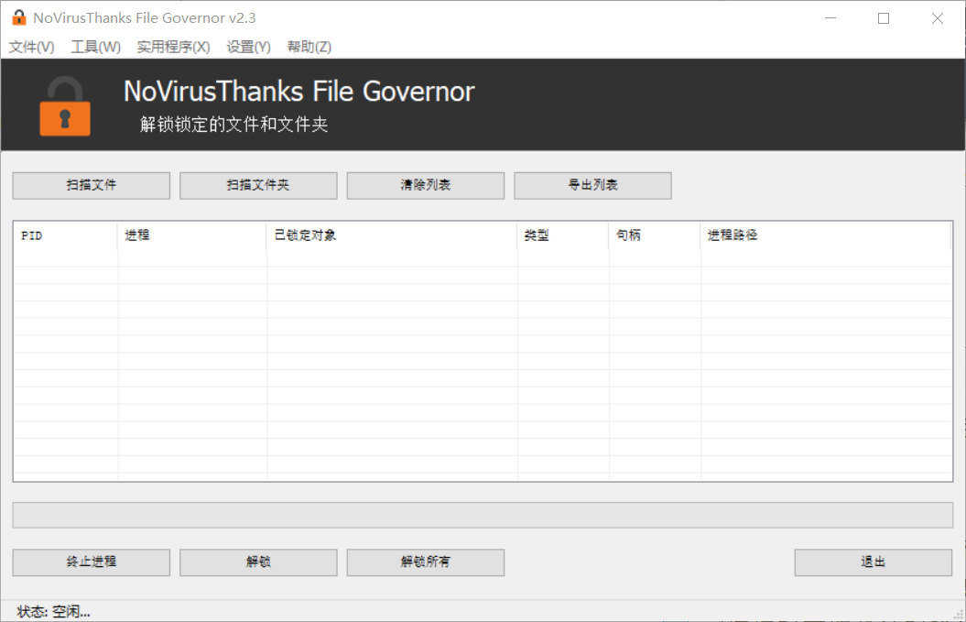Image resolution: width=966 pixels, height=622 pixels.
Task: Close the File Governor window
Action: tap(937, 18)
